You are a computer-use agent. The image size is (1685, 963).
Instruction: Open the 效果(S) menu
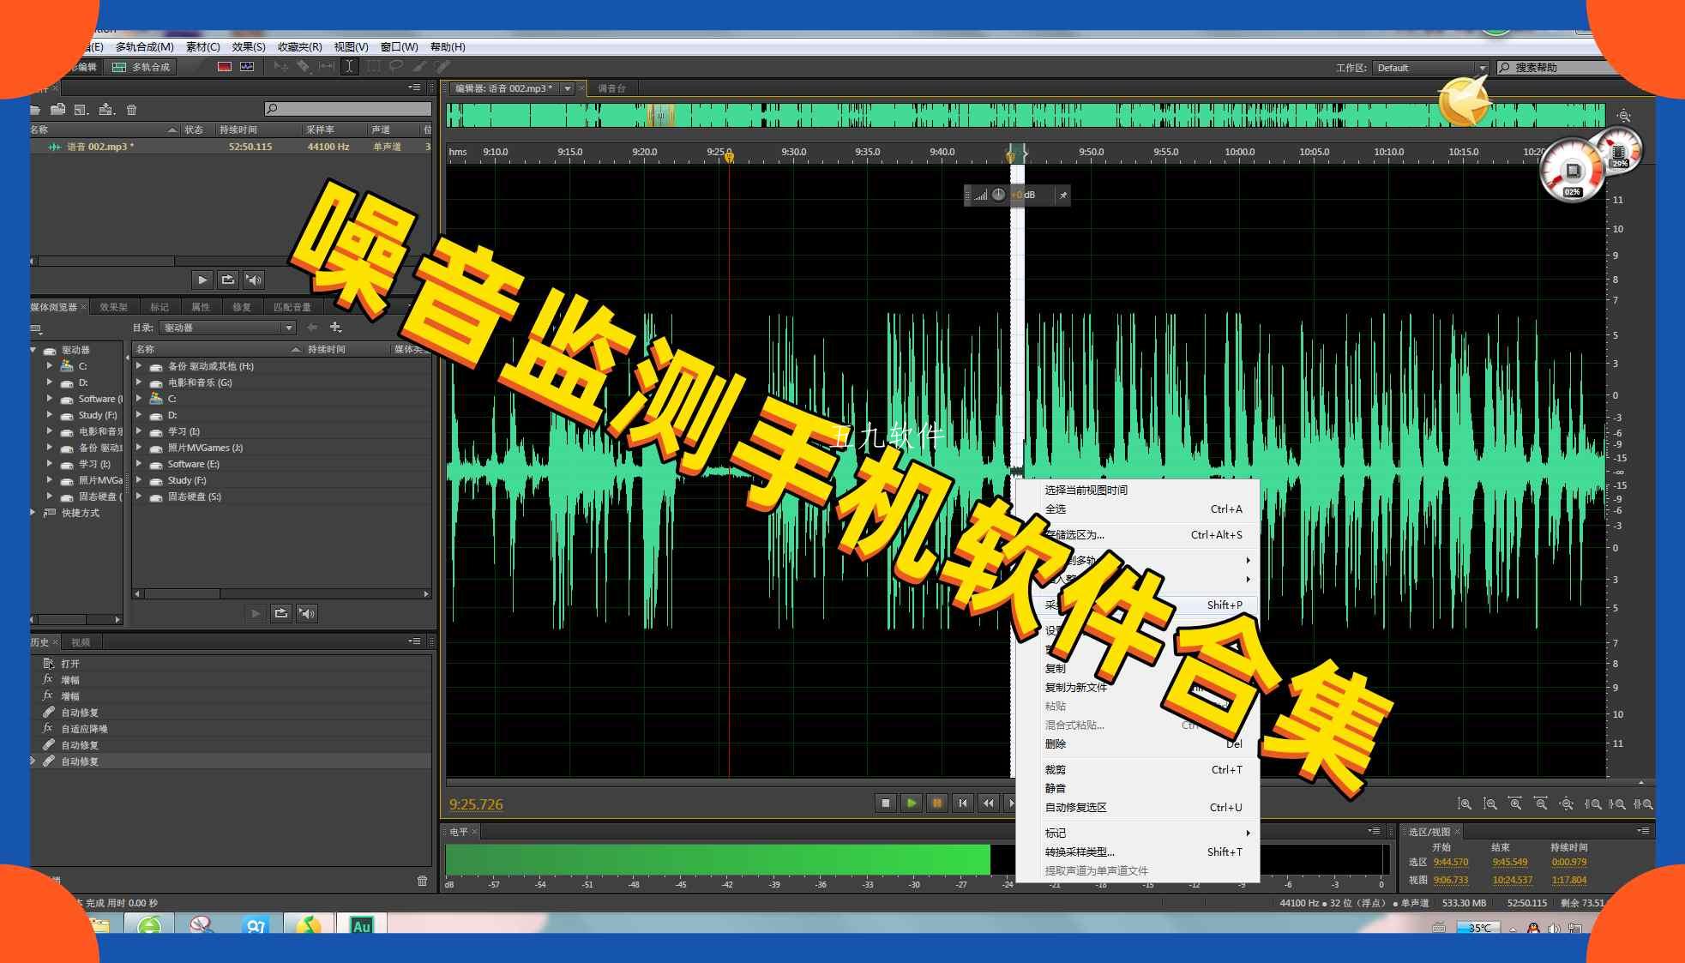pos(249,46)
